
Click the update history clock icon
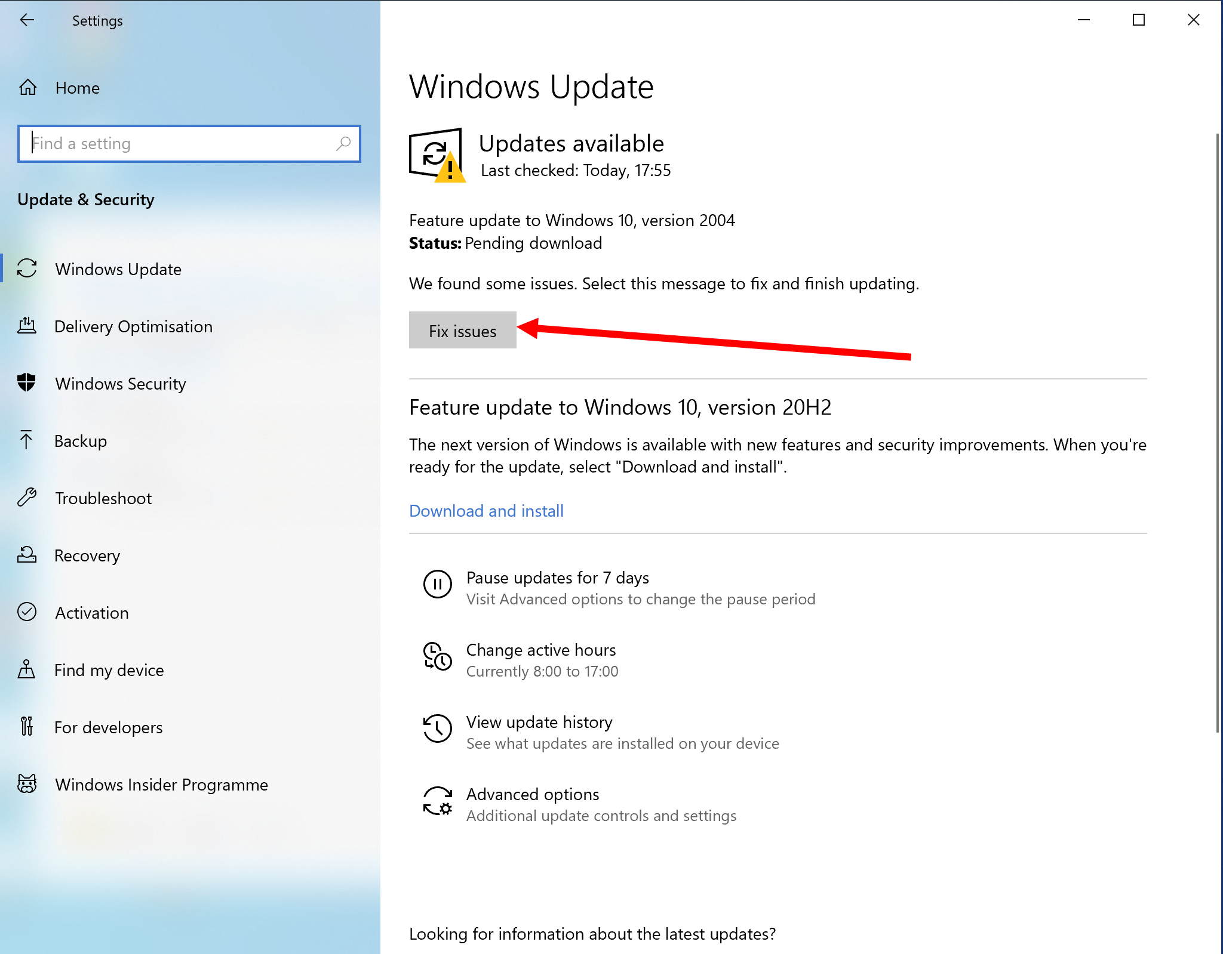pyautogui.click(x=437, y=728)
